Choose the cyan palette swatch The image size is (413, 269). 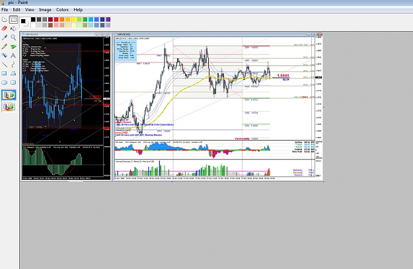[x=91, y=19]
